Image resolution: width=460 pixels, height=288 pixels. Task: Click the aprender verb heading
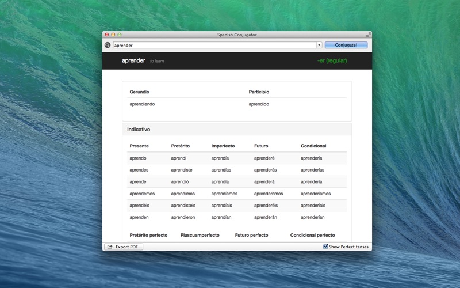[x=133, y=60]
